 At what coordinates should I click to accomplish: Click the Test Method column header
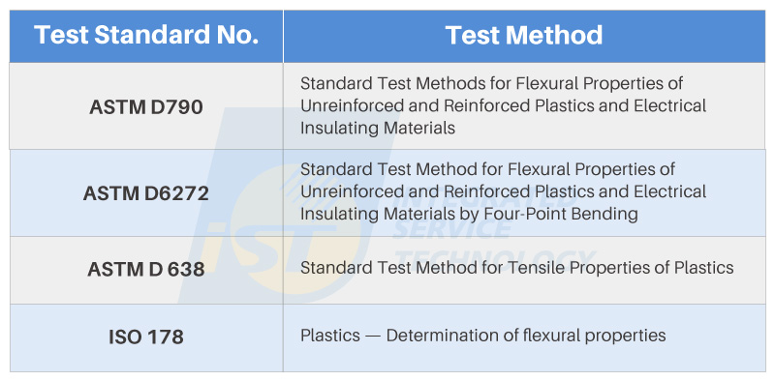coord(524,36)
